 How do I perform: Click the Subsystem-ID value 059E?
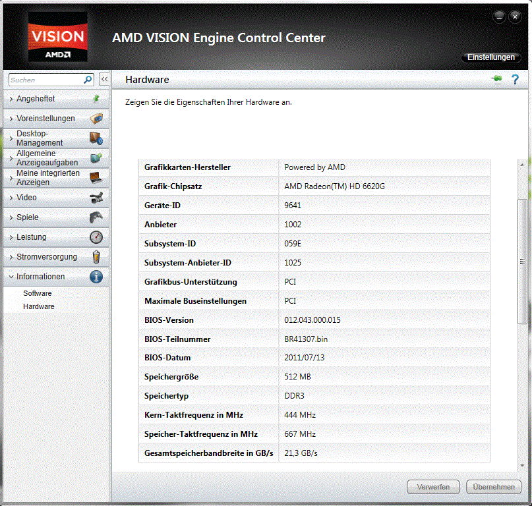[x=293, y=244]
